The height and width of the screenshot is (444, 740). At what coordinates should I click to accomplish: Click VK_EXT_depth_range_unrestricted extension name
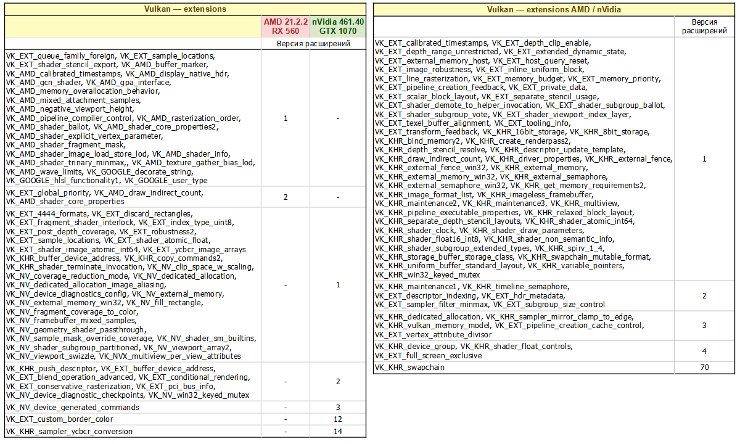pos(437,52)
